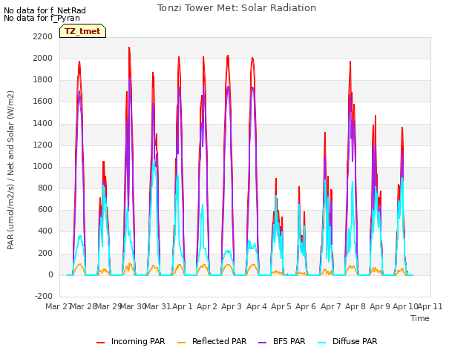Click the Apr 11 x-axis date label
This screenshot has width=475, height=356.
[x=430, y=306]
